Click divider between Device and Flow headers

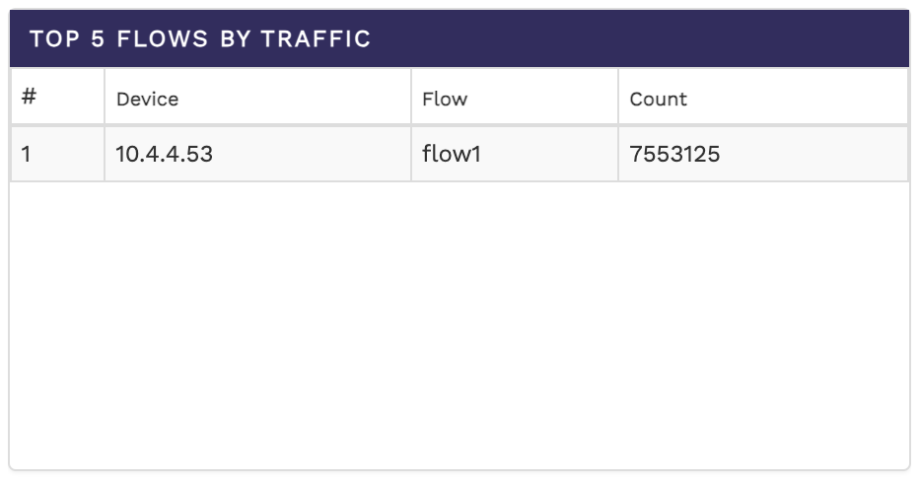411,98
